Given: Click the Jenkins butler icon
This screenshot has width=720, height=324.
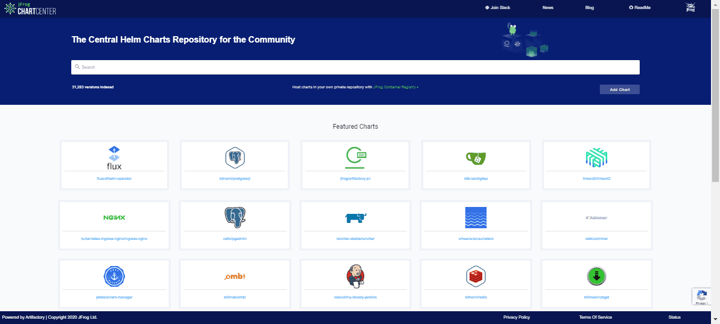Looking at the screenshot, I should coord(355,276).
